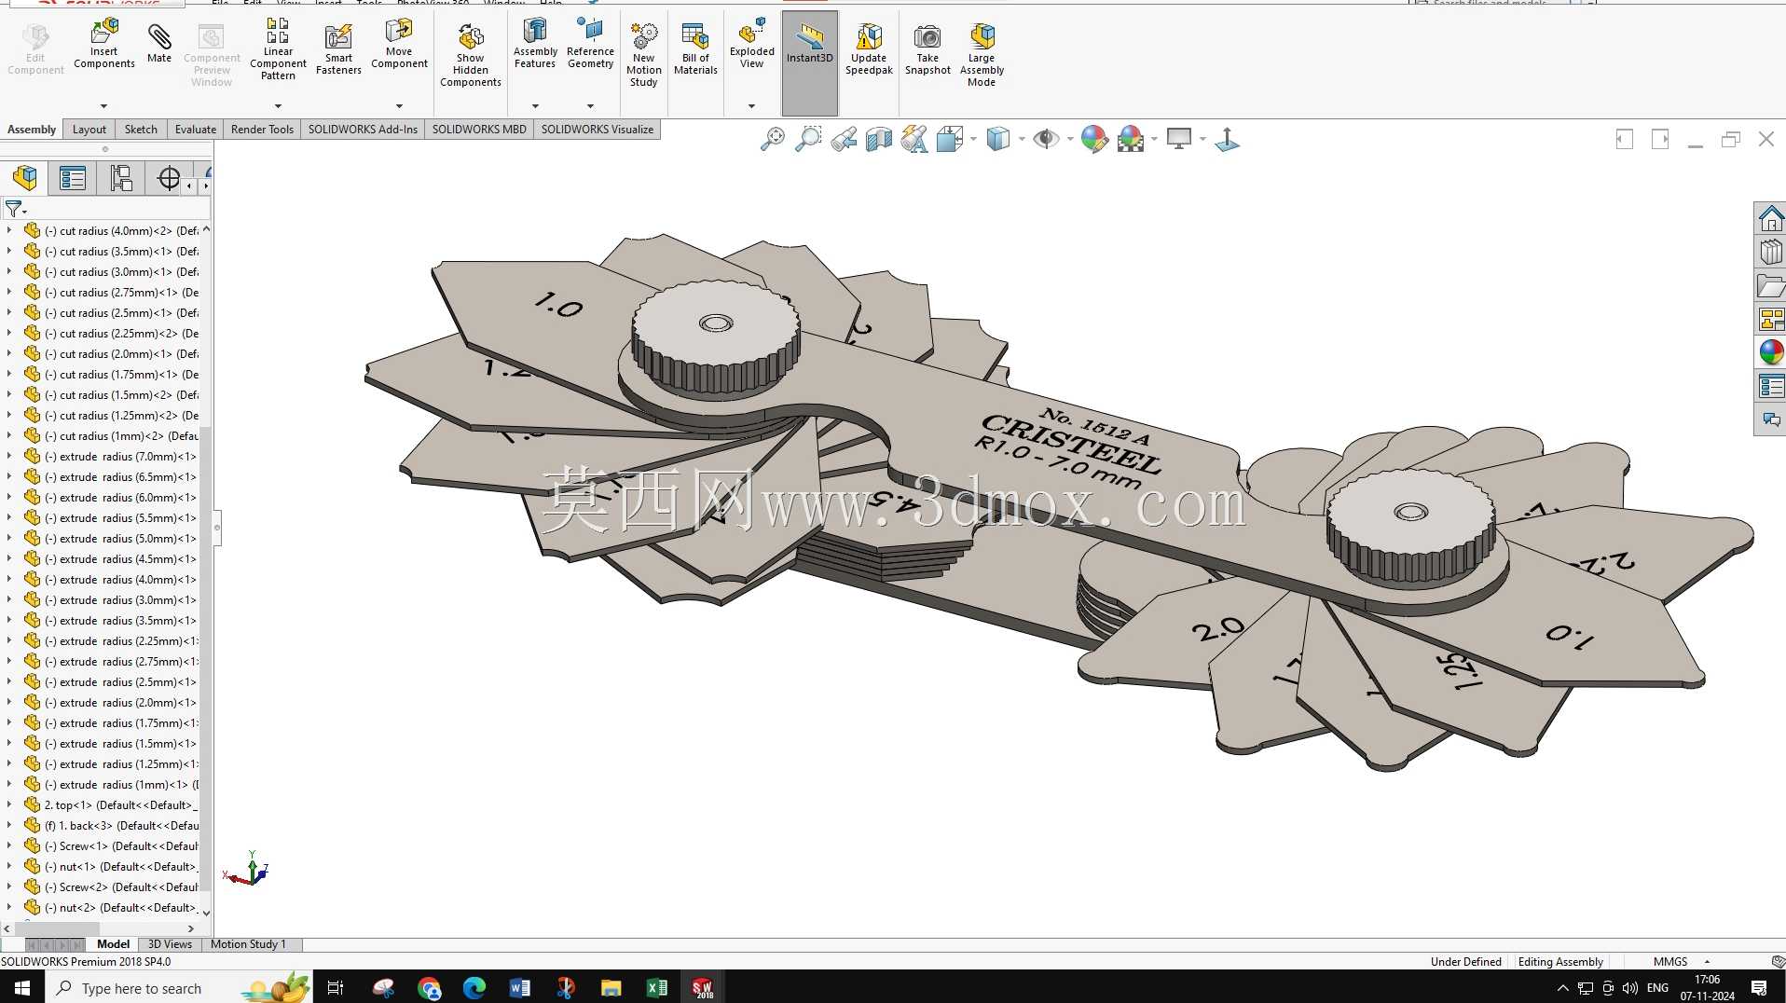Select Bill of Materials icon

point(695,48)
